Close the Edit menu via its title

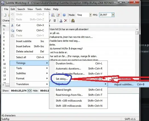(x=13, y=9)
